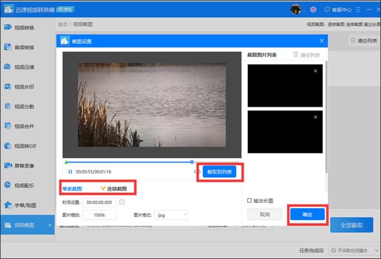Click the playback progress slider handle

tap(192, 162)
